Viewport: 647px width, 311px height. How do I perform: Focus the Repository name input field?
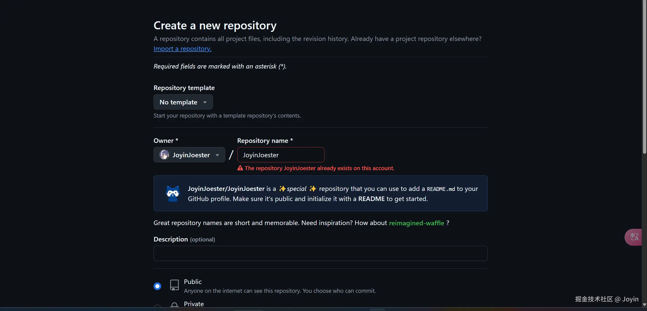pyautogui.click(x=281, y=155)
